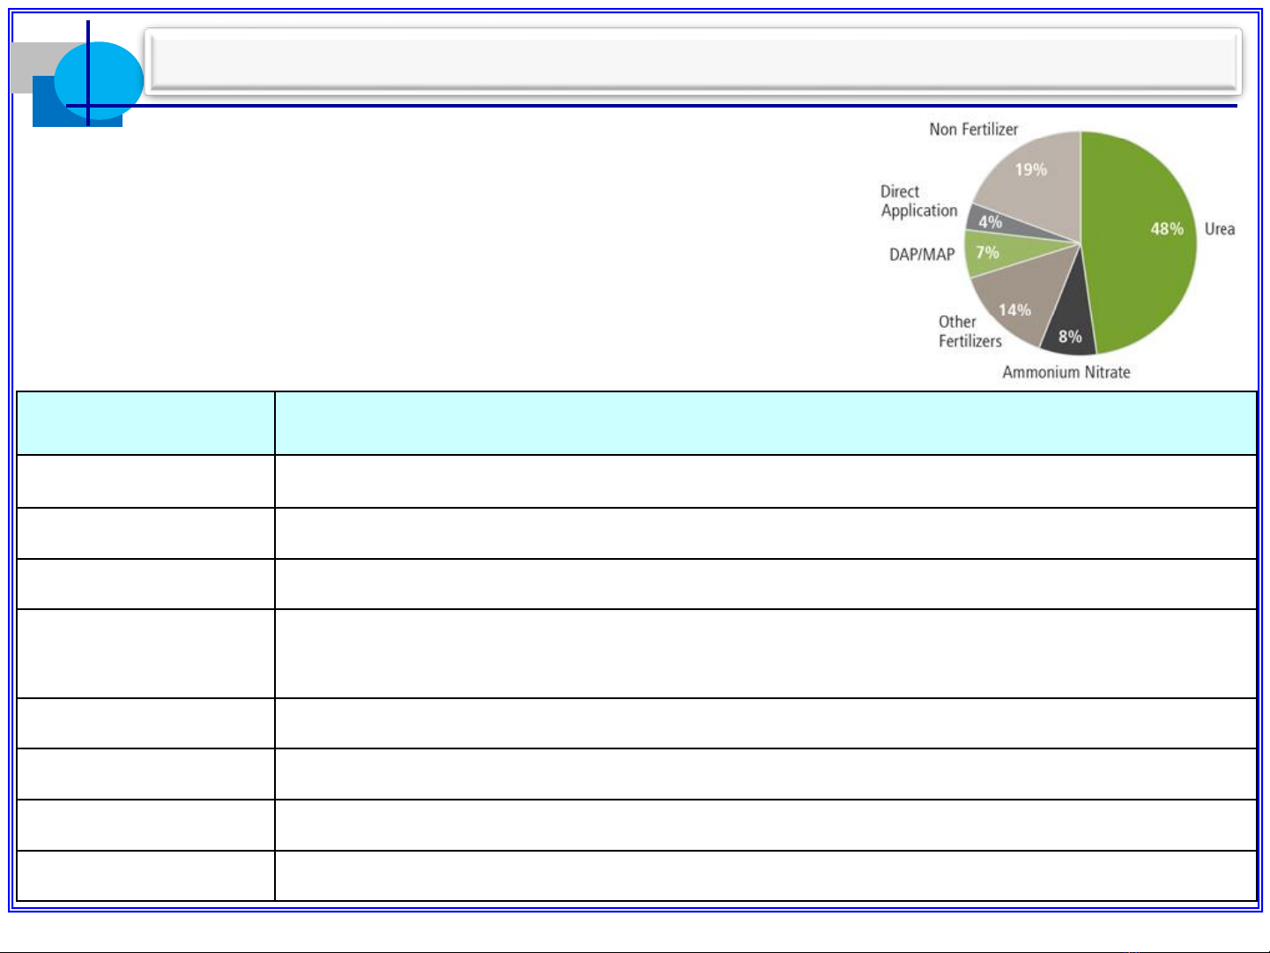Click the first white row's left cell
The width and height of the screenshot is (1270, 953).
point(145,481)
